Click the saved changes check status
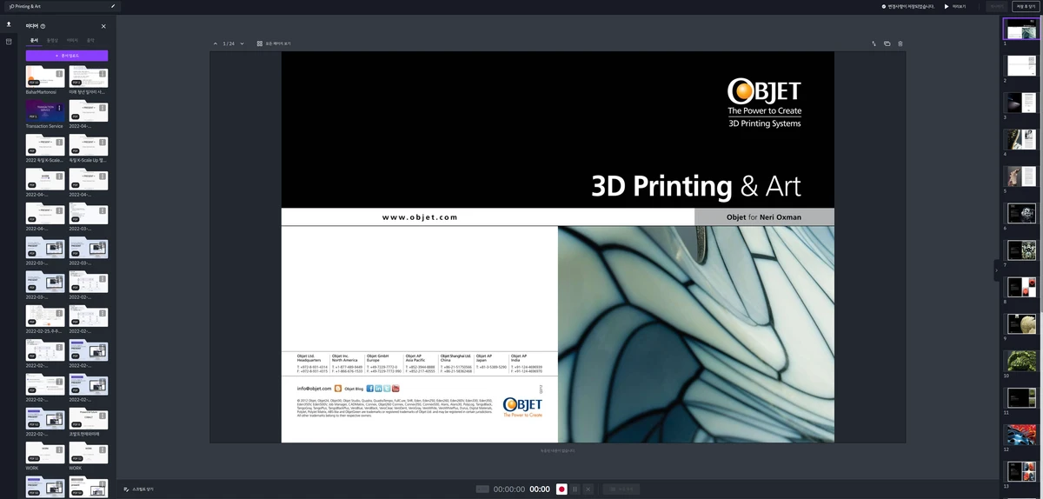The height and width of the screenshot is (499, 1043). tap(910, 6)
